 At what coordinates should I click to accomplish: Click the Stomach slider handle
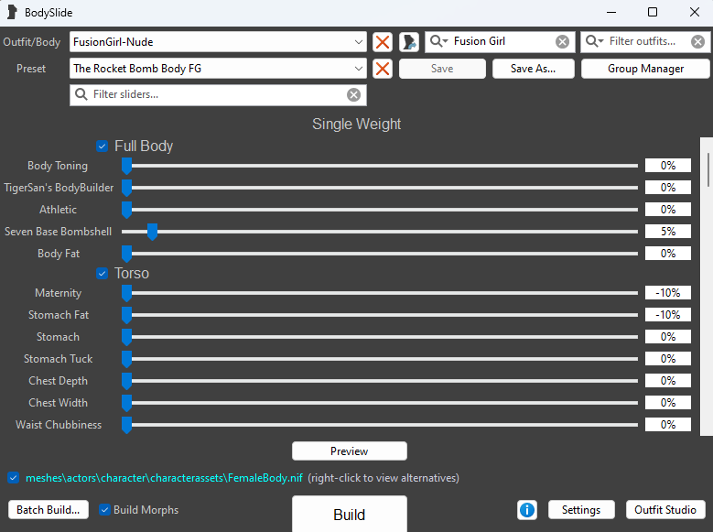[127, 337]
